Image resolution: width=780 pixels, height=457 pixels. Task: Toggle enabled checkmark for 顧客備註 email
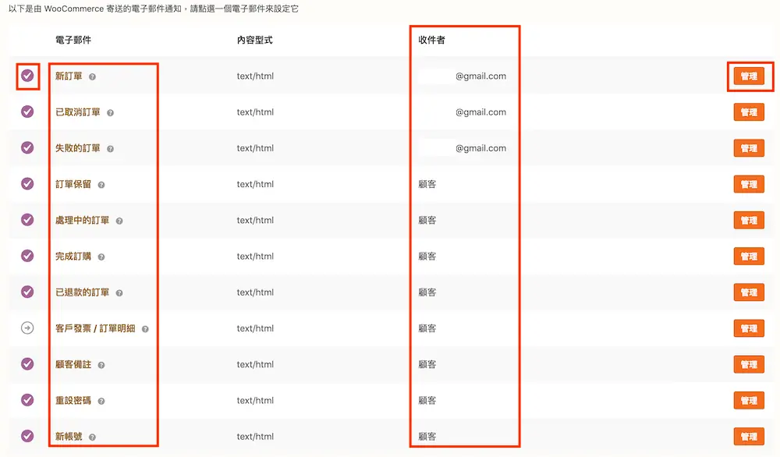27,364
